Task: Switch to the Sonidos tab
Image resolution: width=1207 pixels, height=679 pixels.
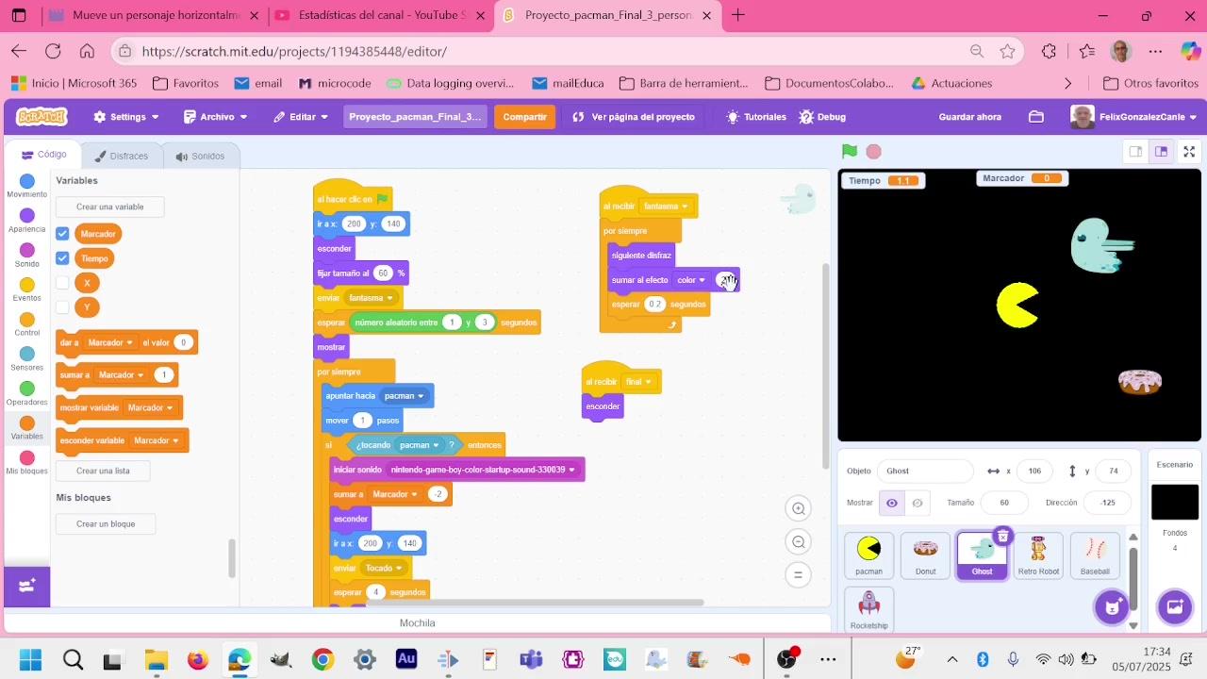Action: click(200, 156)
